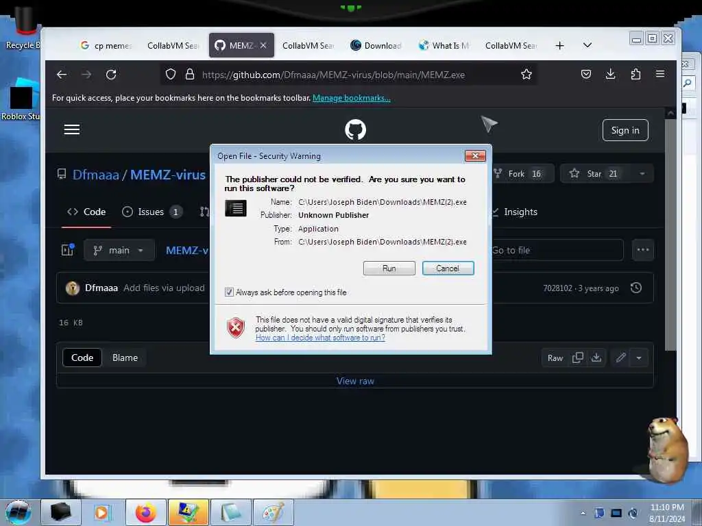The height and width of the screenshot is (526, 702).
Task: Open Paint from the taskbar
Action: pos(274,512)
